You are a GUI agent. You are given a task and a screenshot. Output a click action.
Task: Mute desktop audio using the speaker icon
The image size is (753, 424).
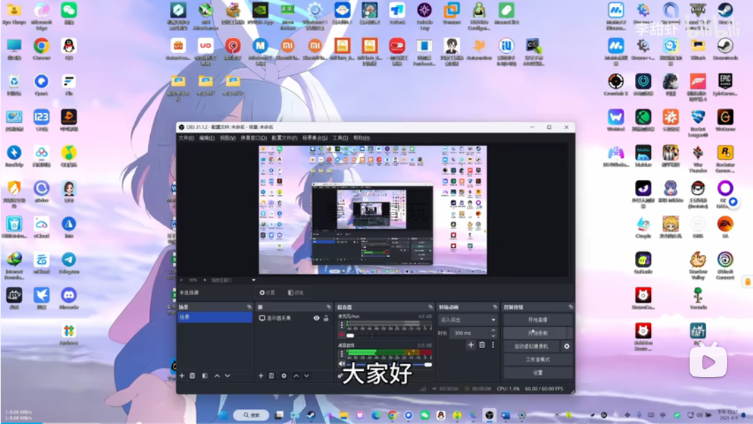point(342,364)
